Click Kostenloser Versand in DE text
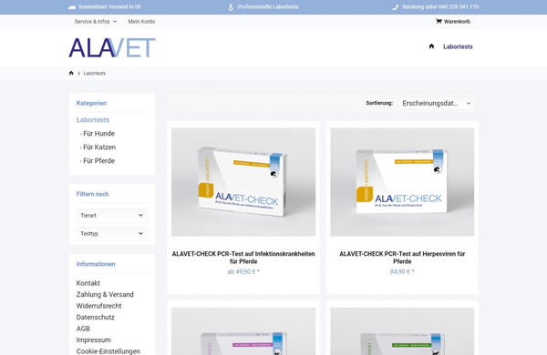This screenshot has width=547, height=355. click(110, 7)
